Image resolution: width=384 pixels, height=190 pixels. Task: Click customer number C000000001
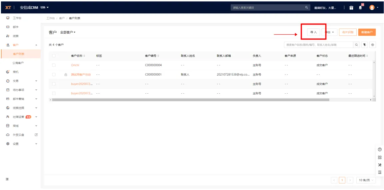tap(153, 74)
